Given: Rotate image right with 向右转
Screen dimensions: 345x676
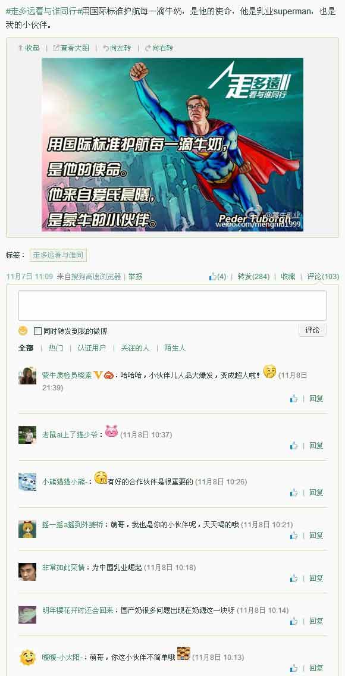Looking at the screenshot, I should (x=159, y=48).
